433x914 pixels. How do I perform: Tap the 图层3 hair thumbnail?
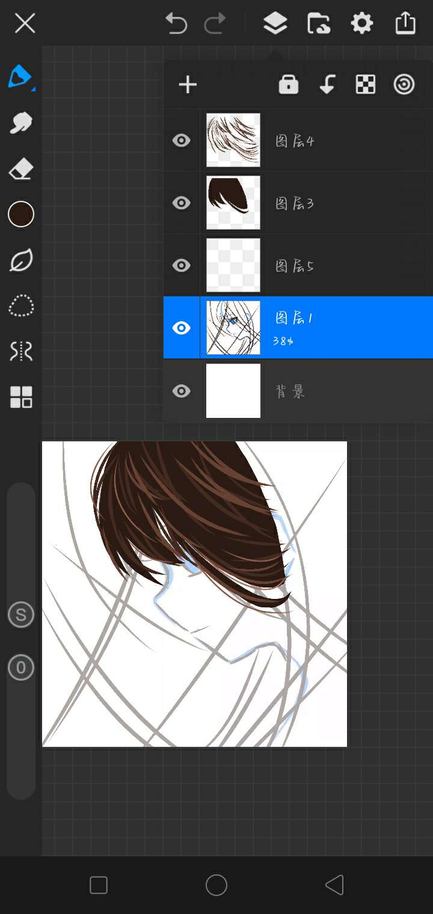233,203
